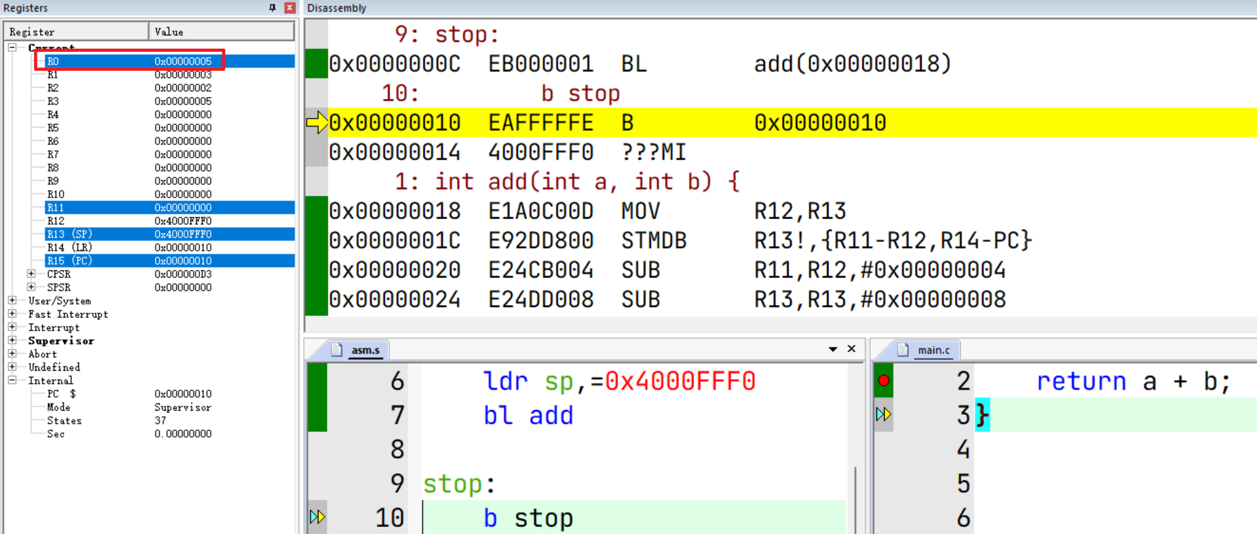
Task: Click the 'stop:' label in asm.s line 9
Action: pos(459,484)
